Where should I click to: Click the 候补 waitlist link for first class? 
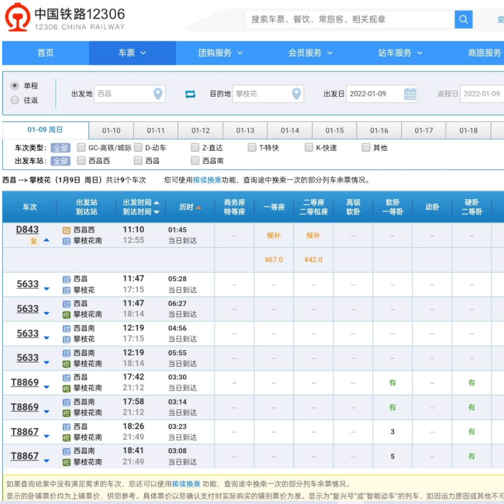point(273,235)
